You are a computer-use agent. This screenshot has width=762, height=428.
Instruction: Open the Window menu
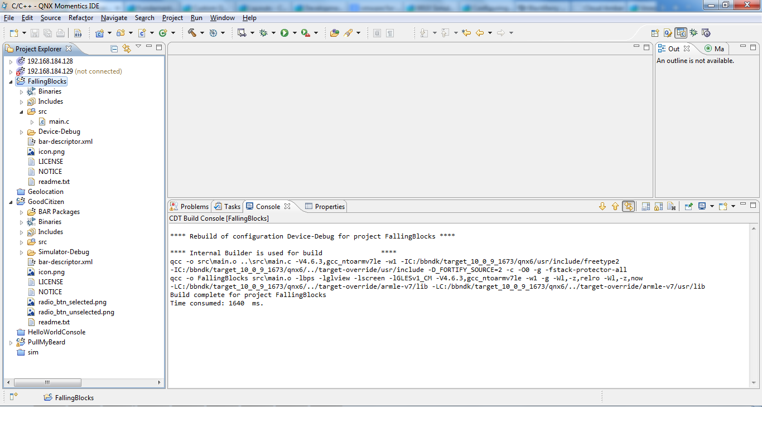pos(223,18)
